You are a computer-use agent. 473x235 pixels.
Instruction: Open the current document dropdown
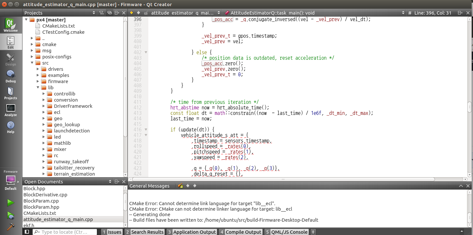[185, 13]
